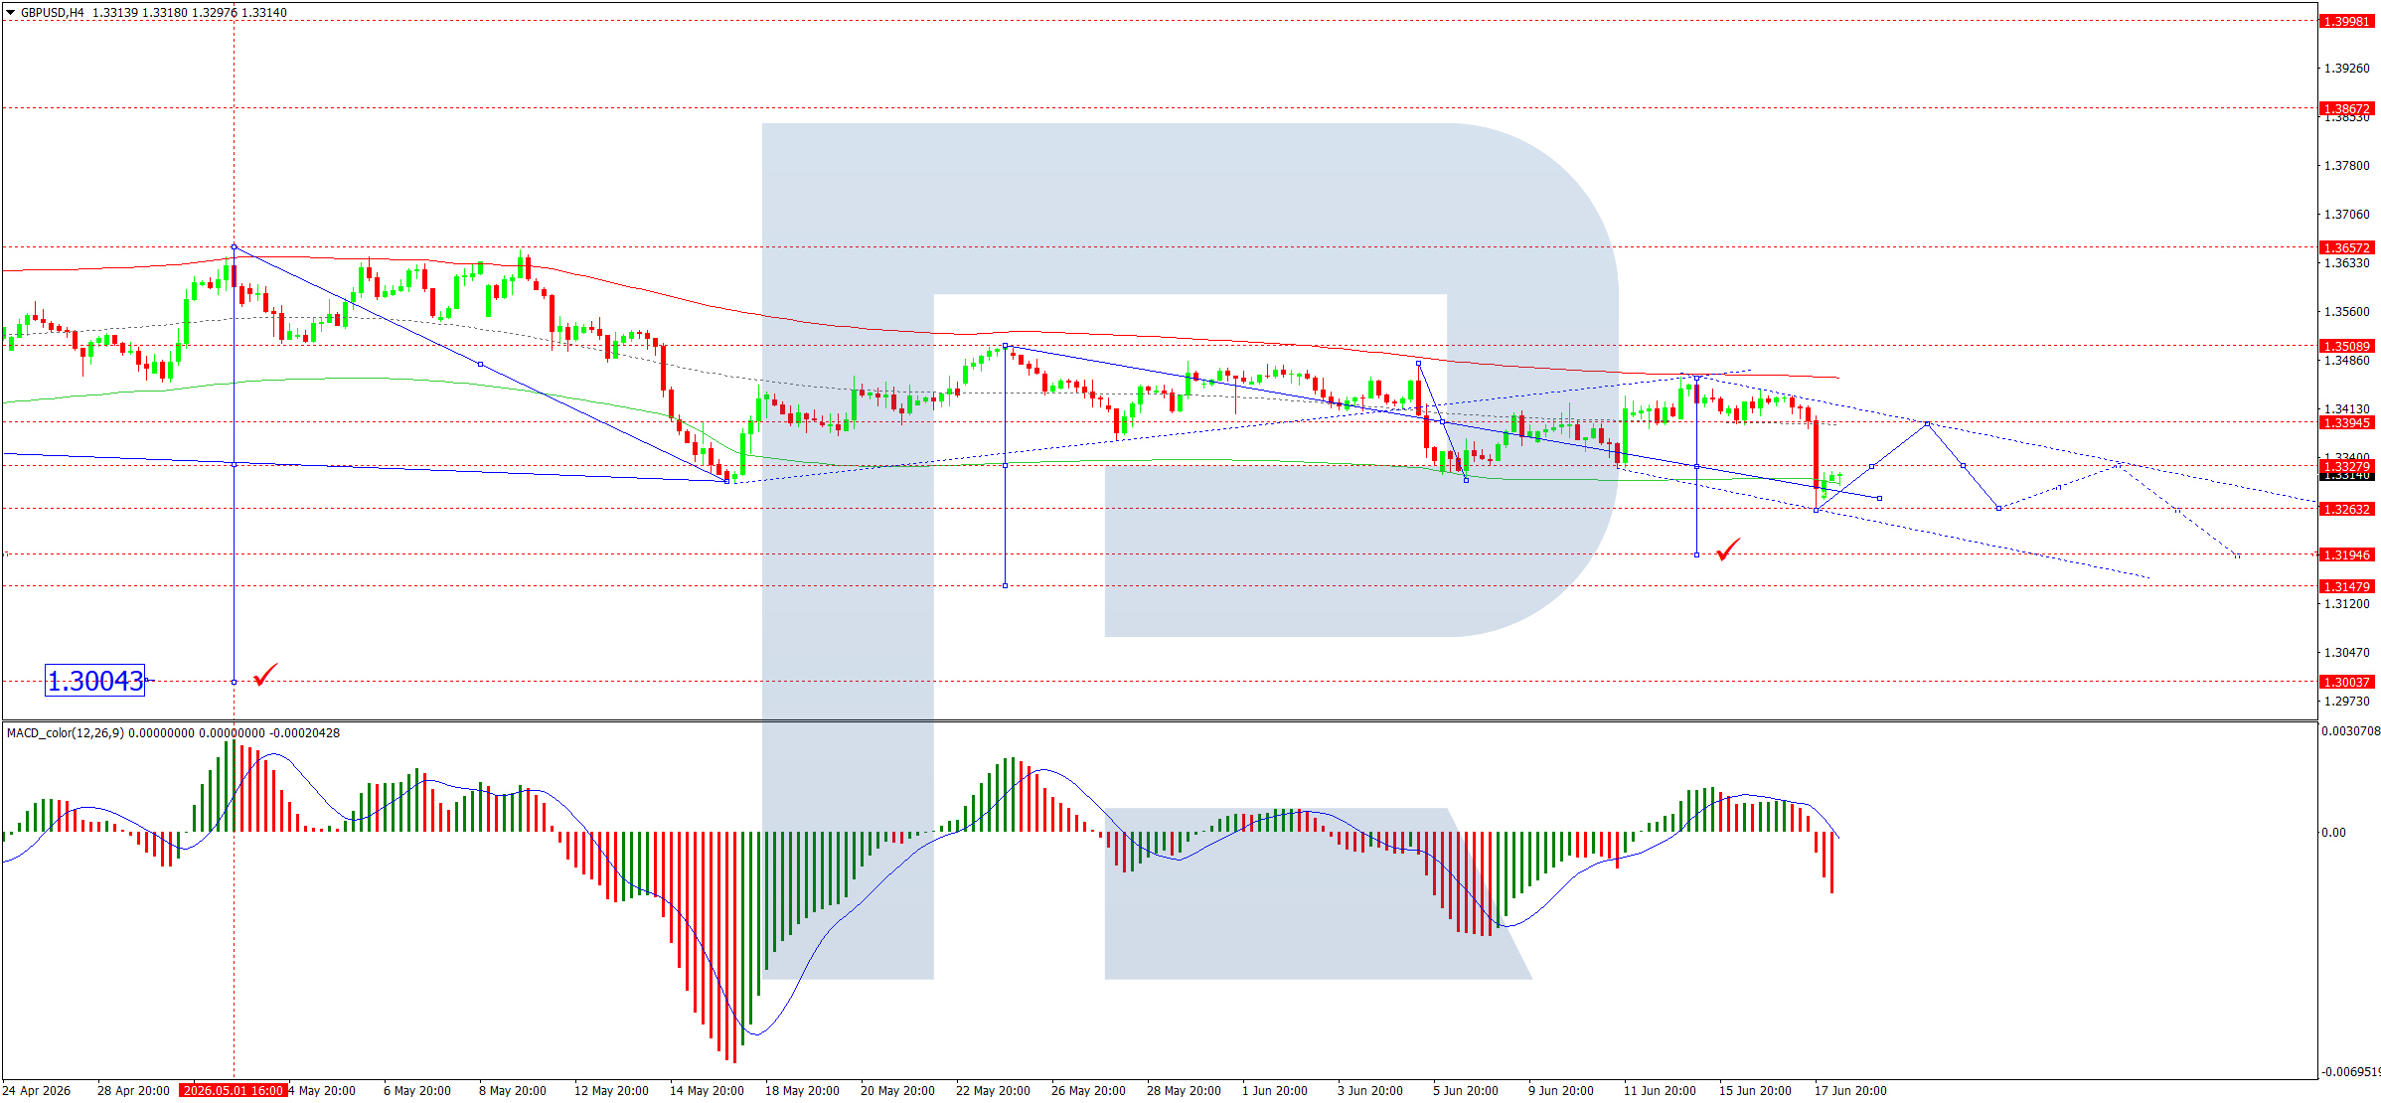Click the red 1.33945 price level tag
This screenshot has height=1103, width=2381.
pos(2346,422)
